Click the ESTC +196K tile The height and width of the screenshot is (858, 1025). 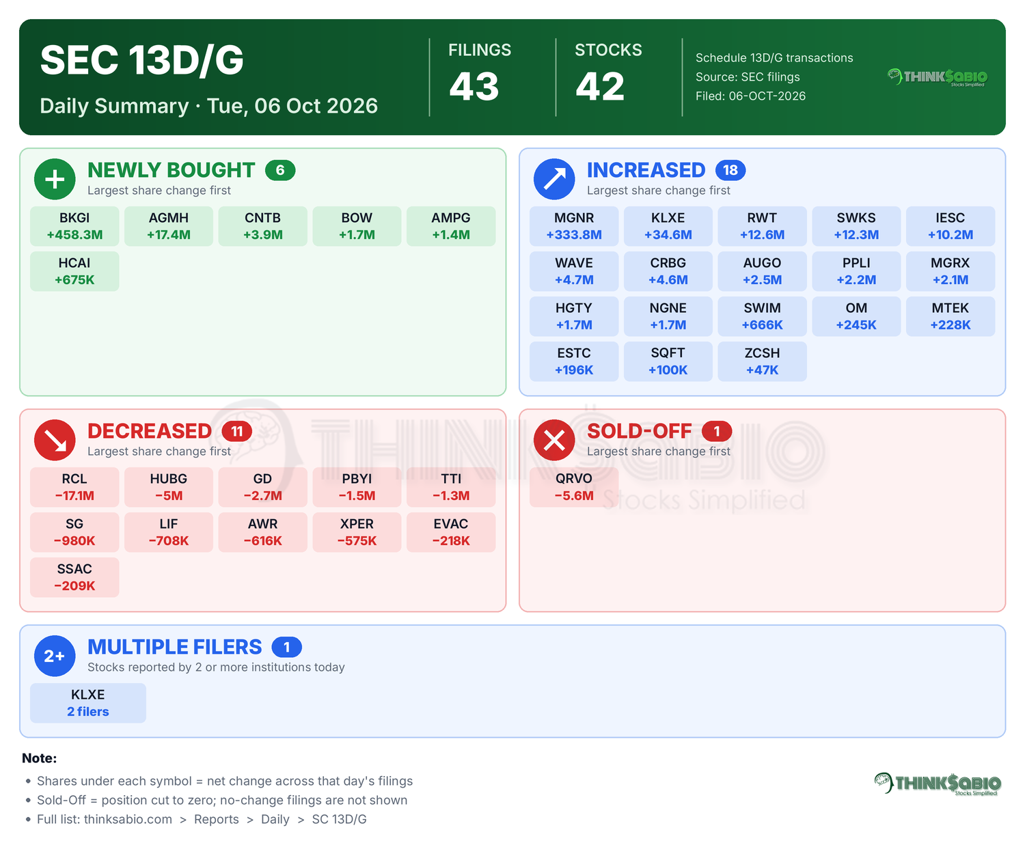point(574,361)
